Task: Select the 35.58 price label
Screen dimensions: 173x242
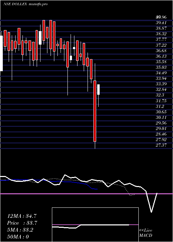Action: 161,62
